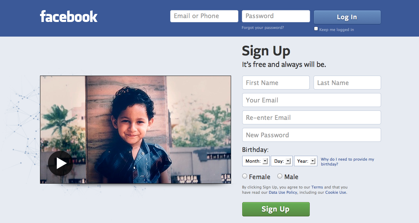
Task: Open the Year birthday dropdown
Action: [306, 161]
